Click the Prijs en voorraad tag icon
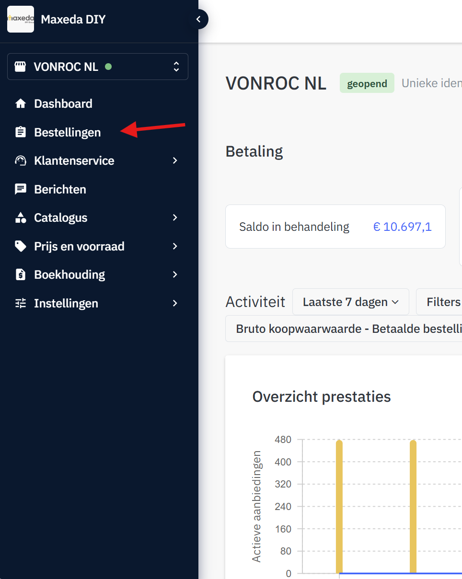This screenshot has width=462, height=579. [x=20, y=246]
